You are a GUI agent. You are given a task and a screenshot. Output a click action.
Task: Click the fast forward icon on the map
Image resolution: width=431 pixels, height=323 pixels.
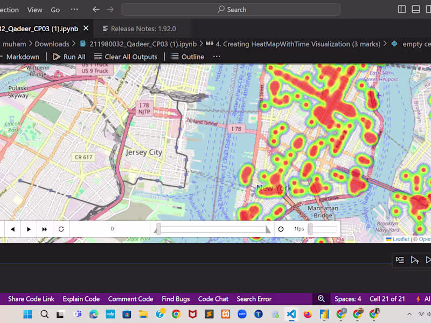45,229
